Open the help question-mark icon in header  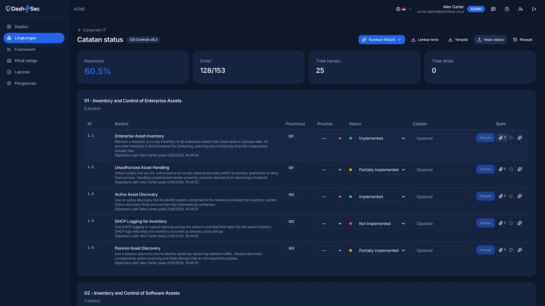pos(507,9)
